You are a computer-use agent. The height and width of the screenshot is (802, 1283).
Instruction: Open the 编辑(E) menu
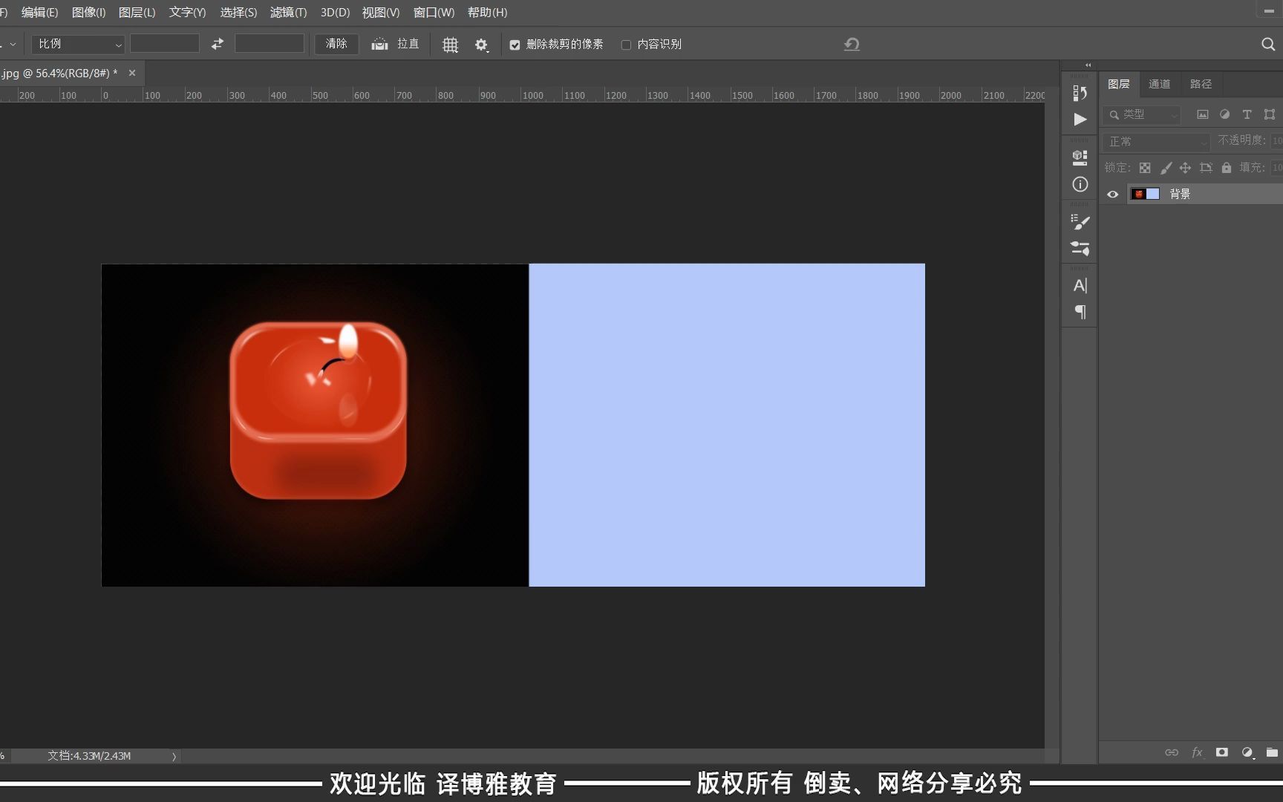click(x=39, y=13)
